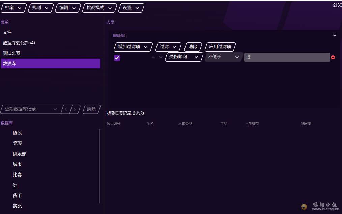This screenshot has height=214, width=342.
Task: Click the 应用过滤项 button
Action: point(220,47)
